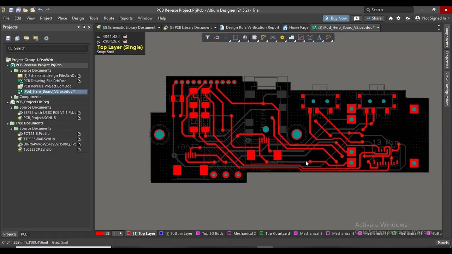Toggle the Mechanical 6 color box
Viewport: 452px width, 254px height.
click(x=328, y=234)
